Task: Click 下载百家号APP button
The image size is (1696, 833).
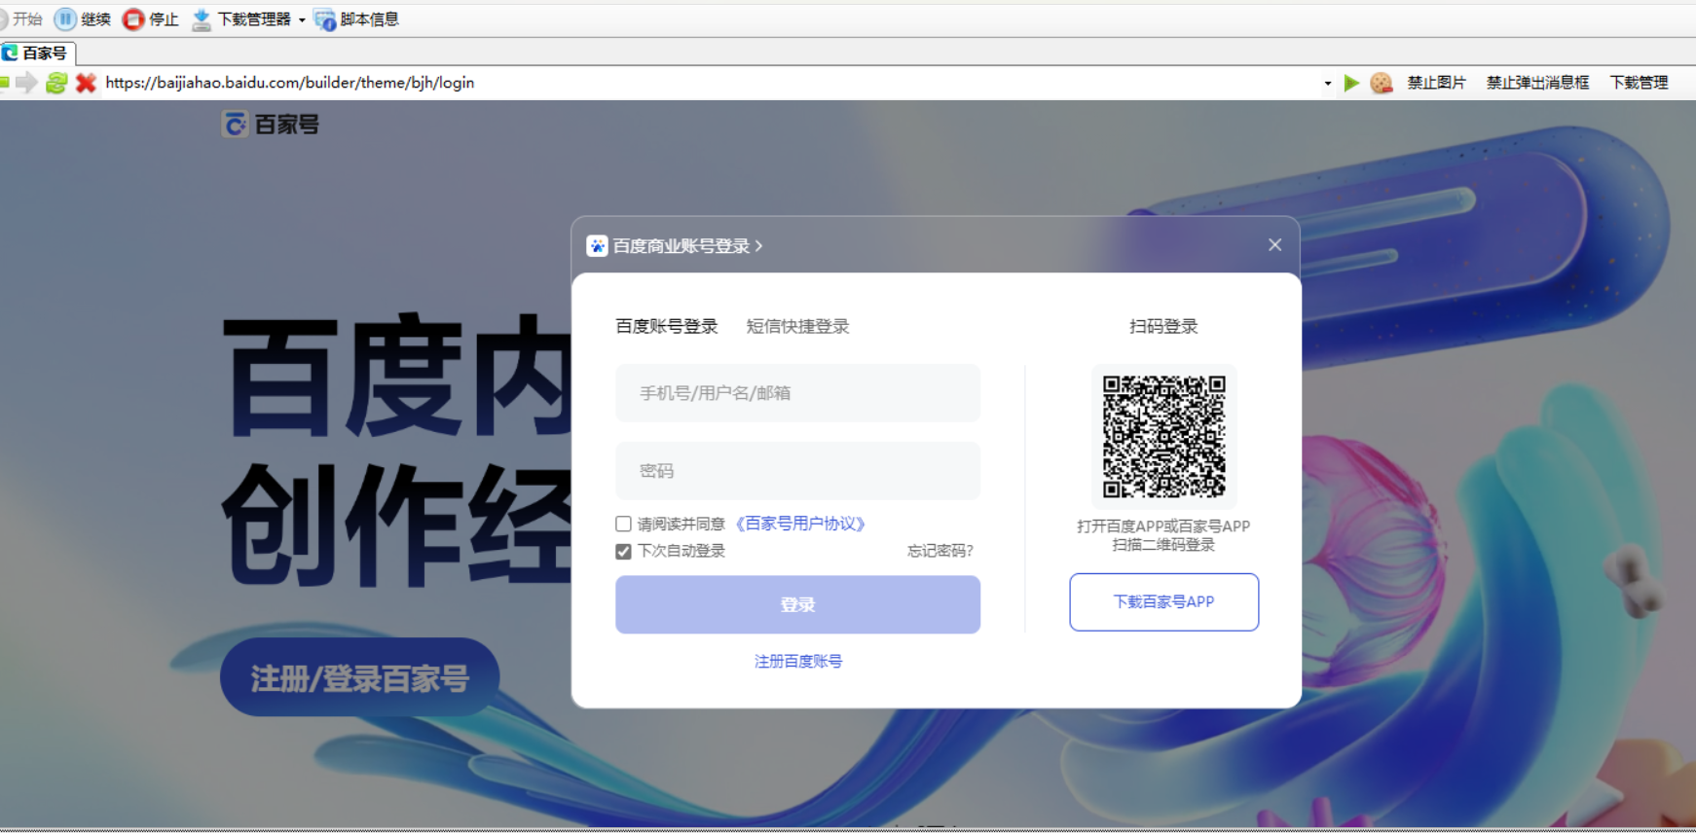Action: 1163,602
